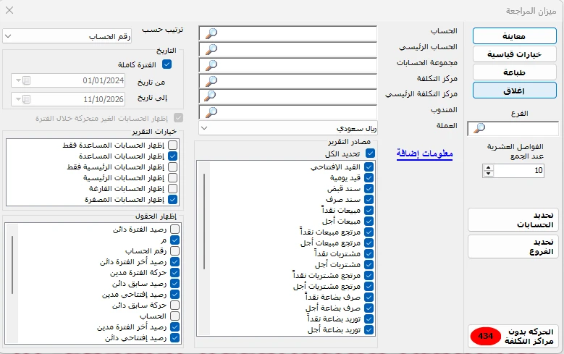Screen dimensions: 564x354
Task: Click search icon in مجموعة الحسابات field
Action: pos(211,64)
